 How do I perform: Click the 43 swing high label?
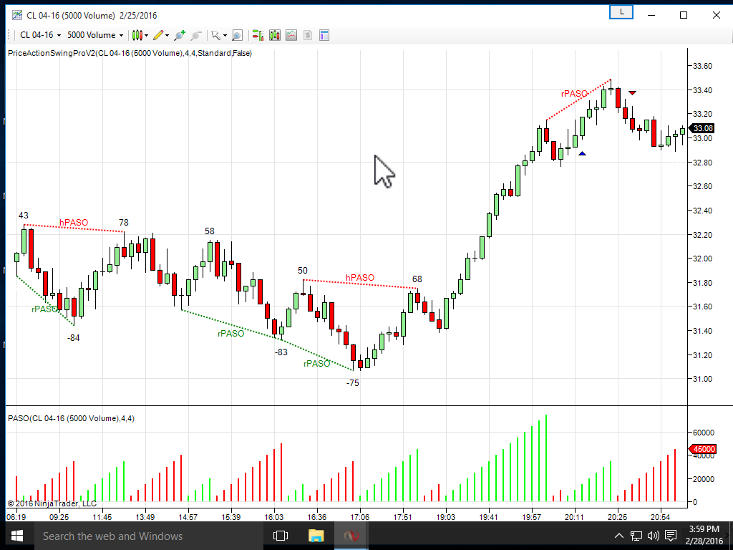[24, 216]
